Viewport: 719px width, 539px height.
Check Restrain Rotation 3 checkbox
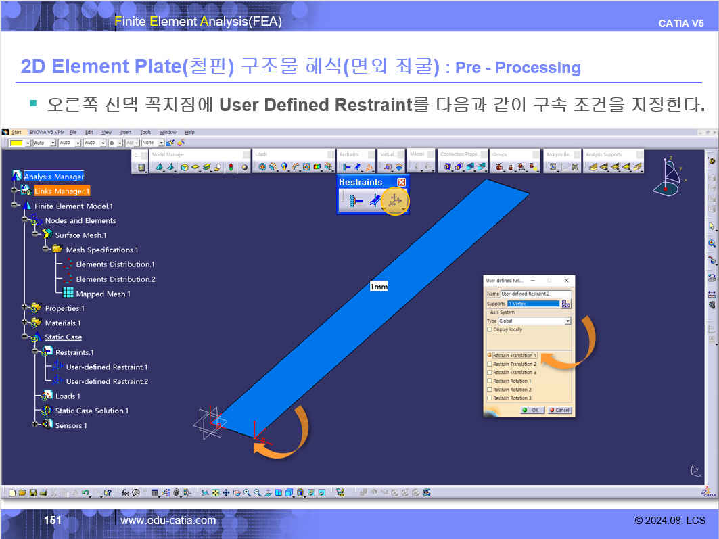point(489,398)
